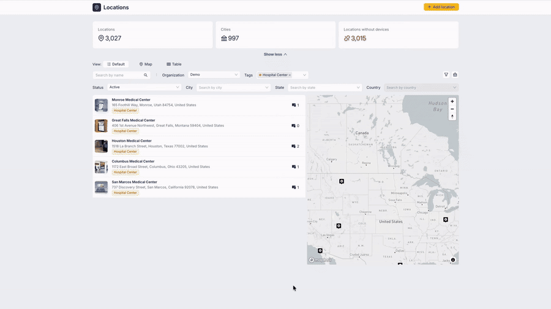The height and width of the screenshot is (309, 551).
Task: Click the Locations page logo icon
Action: [x=97, y=7]
